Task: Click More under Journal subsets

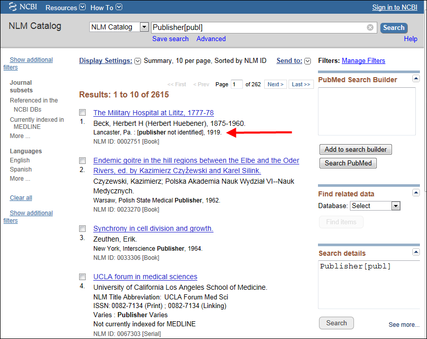Action: [20, 135]
